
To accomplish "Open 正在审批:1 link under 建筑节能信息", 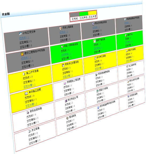I will 98,48.
